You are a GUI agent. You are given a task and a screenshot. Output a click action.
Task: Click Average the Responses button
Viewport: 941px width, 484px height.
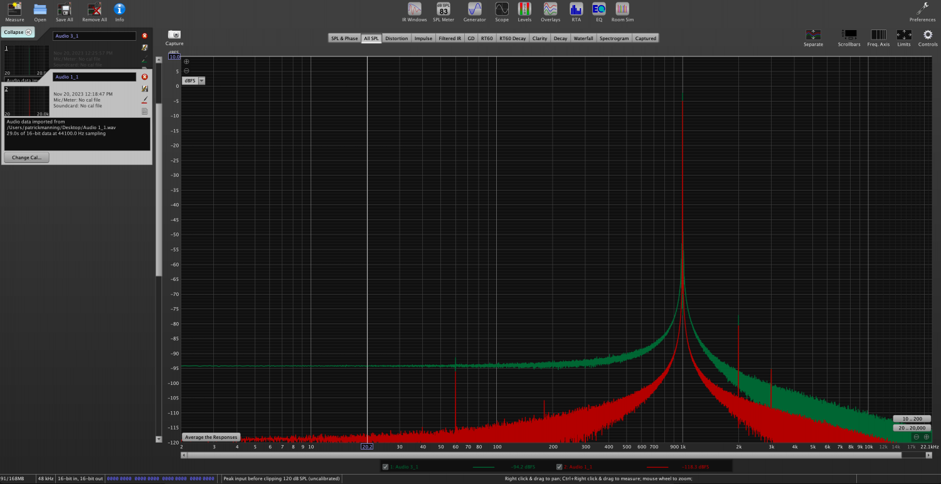pos(211,437)
